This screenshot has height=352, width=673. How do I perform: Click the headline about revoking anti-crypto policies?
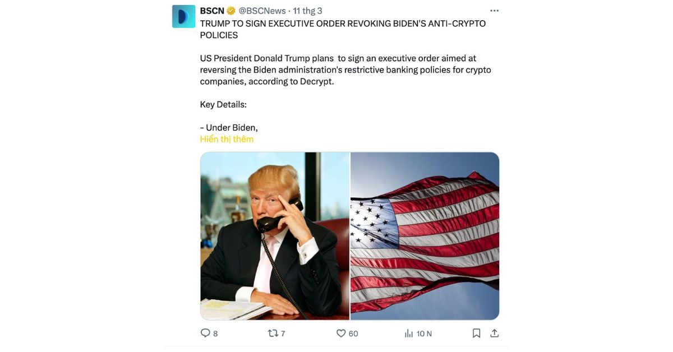pyautogui.click(x=343, y=29)
